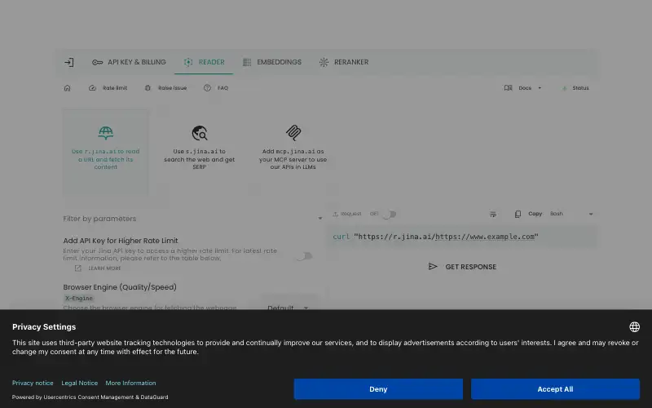Viewport: 652px width, 408px height.
Task: Open the Bash language dropdown
Action: 571,214
